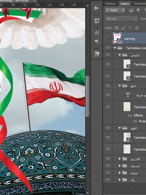146x195 pixels.
Task: Click the Lock position move icon
Action: click(x=130, y=27)
